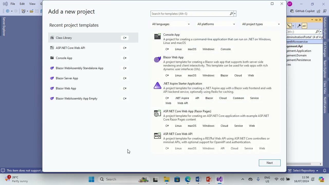Click the GitHub Copilot label
Image resolution: width=329 pixels, height=185 pixels.
pos(305,11)
